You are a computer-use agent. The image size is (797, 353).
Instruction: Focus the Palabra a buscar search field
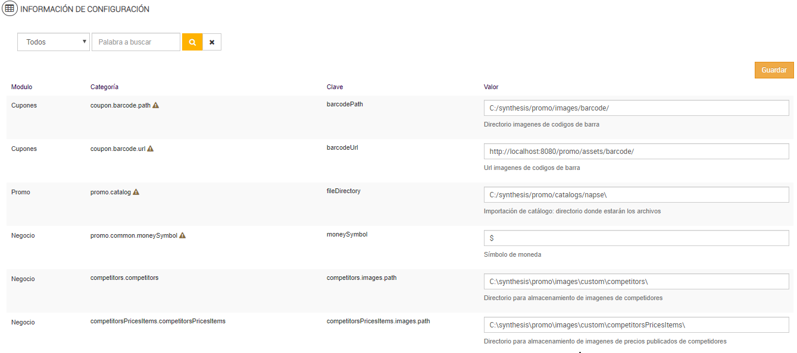click(136, 42)
